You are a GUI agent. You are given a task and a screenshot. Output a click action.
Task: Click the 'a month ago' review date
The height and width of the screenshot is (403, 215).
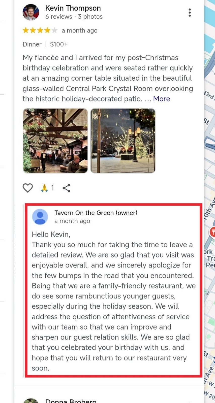point(79,30)
